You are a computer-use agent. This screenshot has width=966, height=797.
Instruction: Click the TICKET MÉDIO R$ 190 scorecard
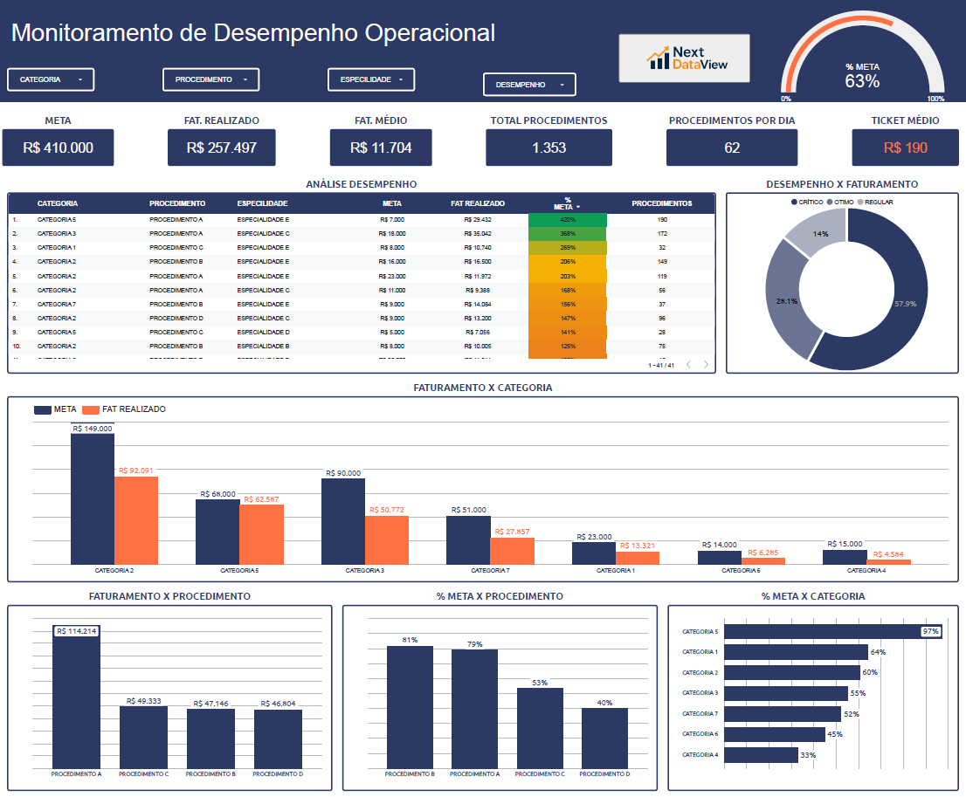(x=905, y=148)
